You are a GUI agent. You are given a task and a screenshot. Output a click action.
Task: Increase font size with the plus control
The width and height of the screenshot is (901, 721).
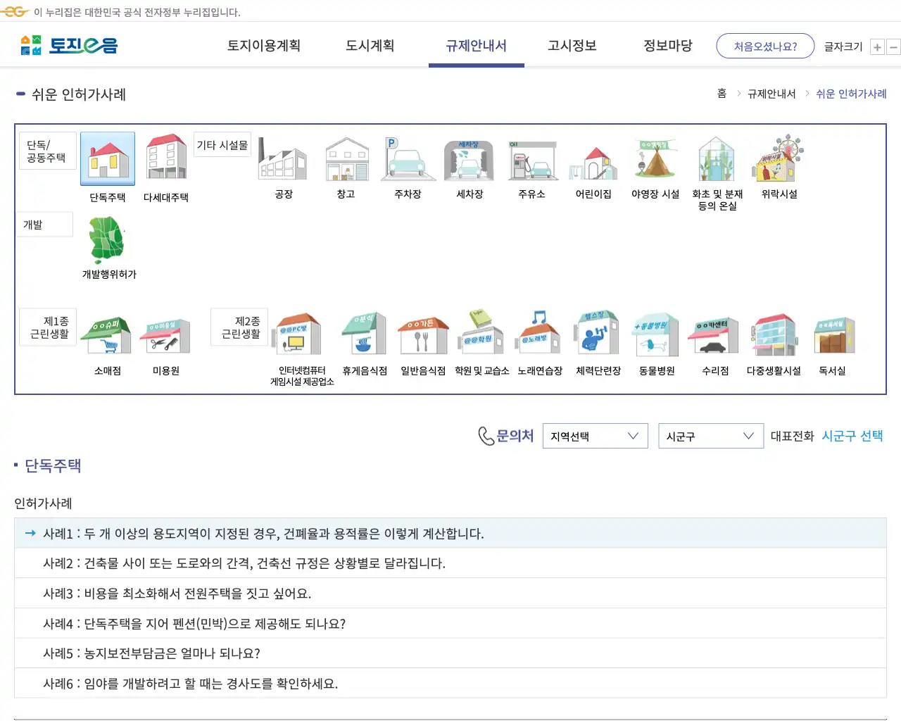[x=877, y=46]
